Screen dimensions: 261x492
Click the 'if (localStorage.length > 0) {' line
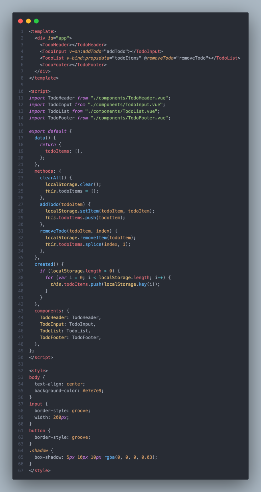pos(80,271)
